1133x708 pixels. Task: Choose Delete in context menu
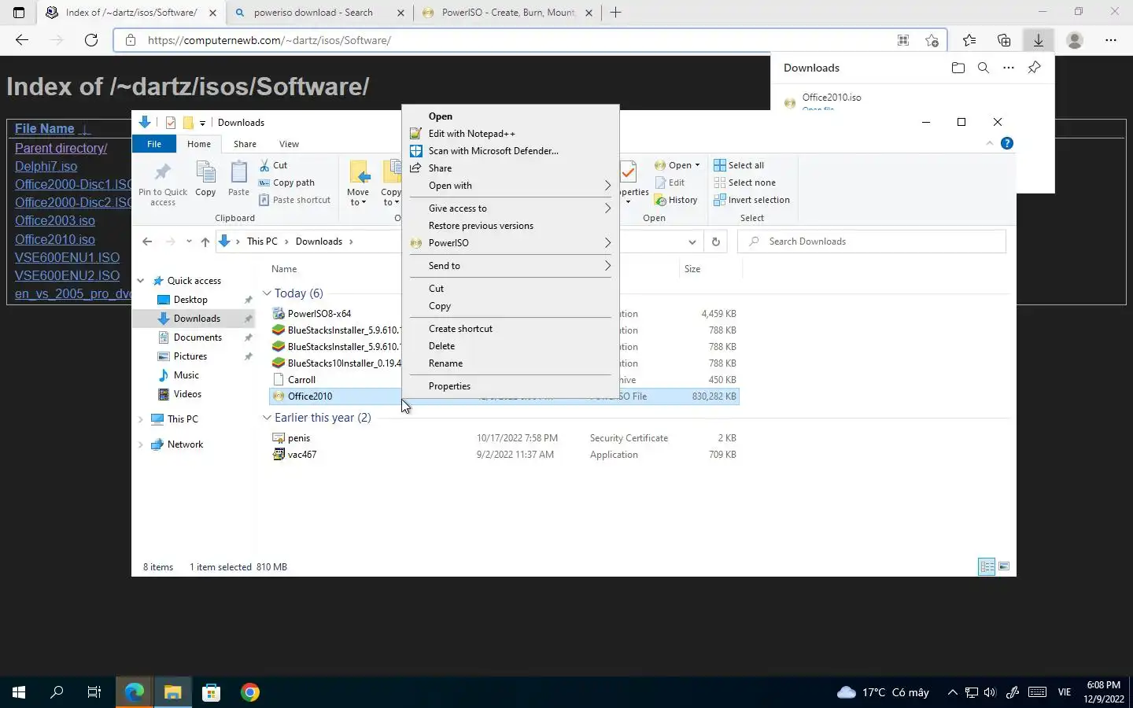click(x=510, y=346)
